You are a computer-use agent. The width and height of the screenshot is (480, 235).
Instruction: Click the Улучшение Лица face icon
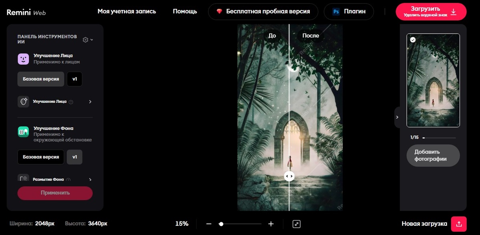23,59
